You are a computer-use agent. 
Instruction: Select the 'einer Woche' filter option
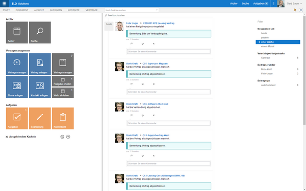pyautogui.click(x=278, y=42)
